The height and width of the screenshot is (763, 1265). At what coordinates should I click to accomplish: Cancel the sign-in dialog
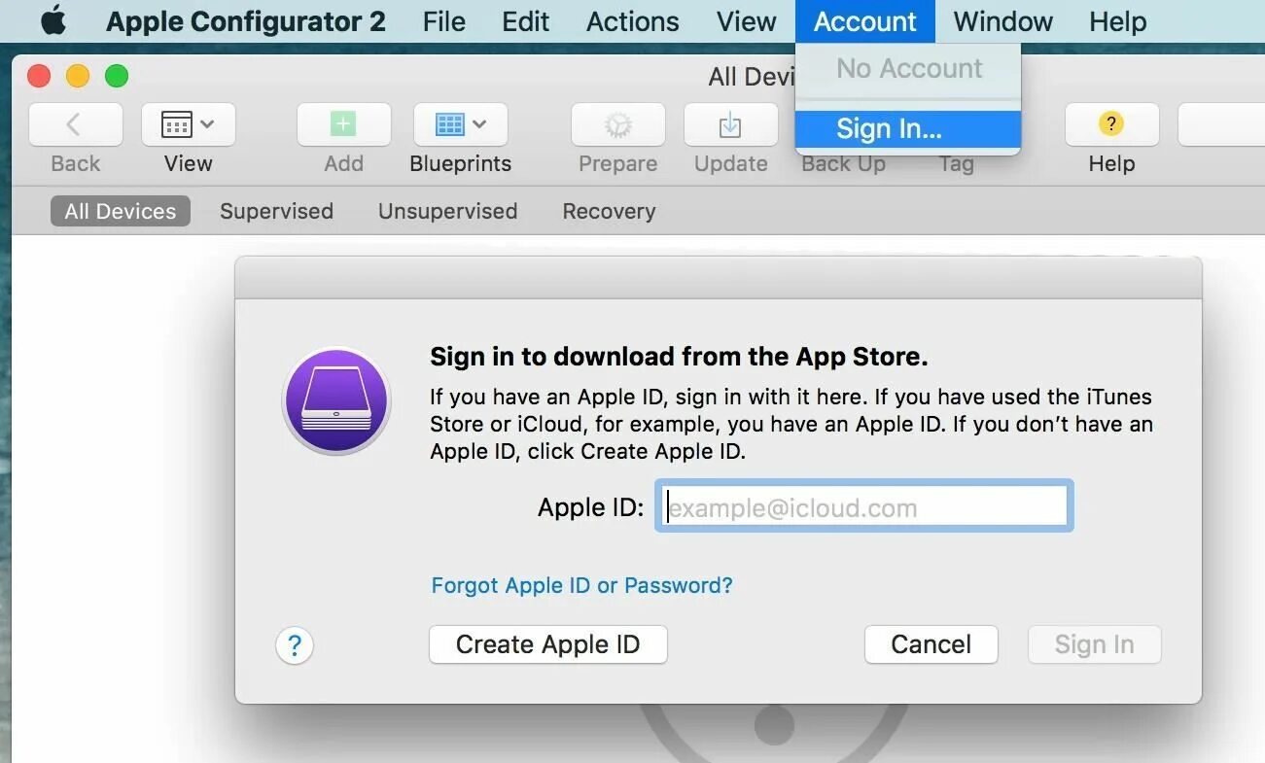point(931,644)
